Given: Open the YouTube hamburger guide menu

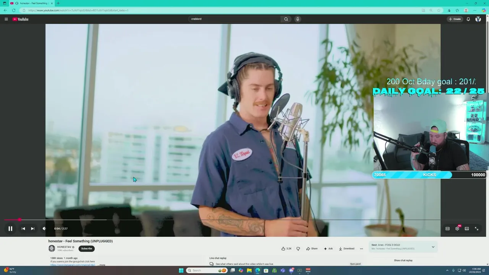Looking at the screenshot, I should pos(6,19).
